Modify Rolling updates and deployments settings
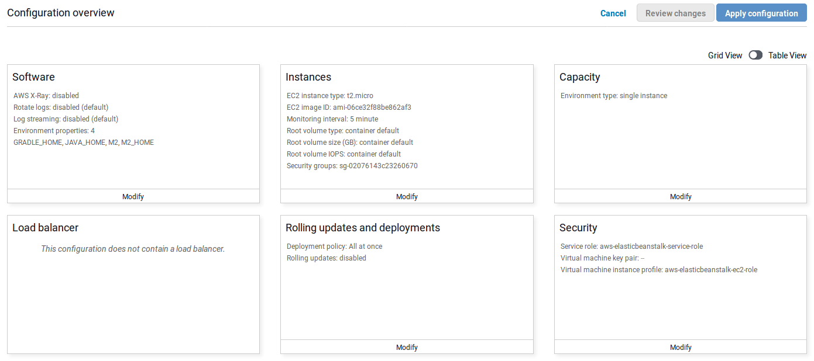Viewport: 814px width, 361px height. click(x=407, y=347)
